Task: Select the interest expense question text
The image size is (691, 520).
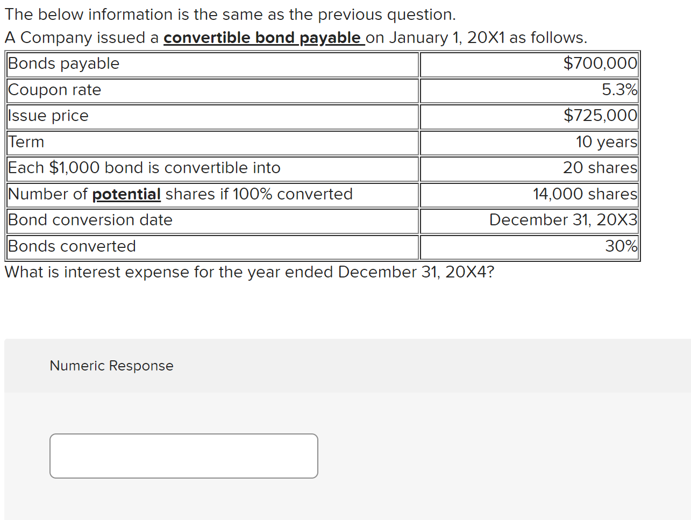Action: tap(250, 272)
